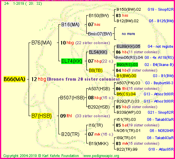This screenshot has width=175, height=159.
Task: Open G13 - AthosSt80R beside B6(CS).04
Action: (x=159, y=94)
